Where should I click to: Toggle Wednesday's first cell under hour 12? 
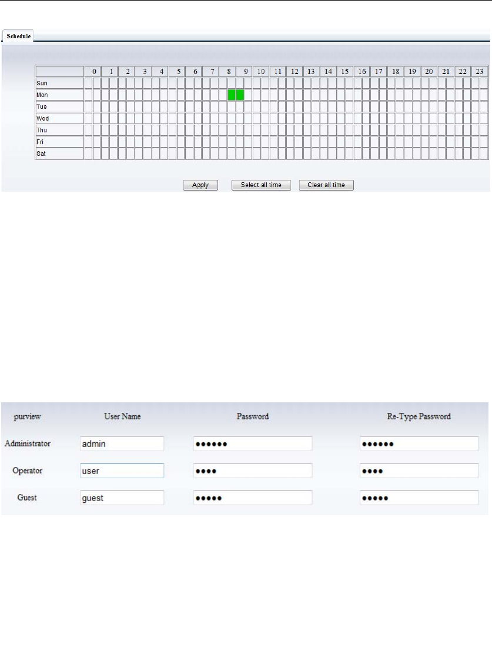point(290,119)
